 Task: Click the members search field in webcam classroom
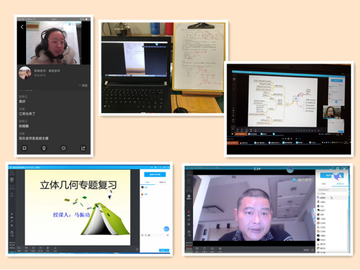[332, 190]
